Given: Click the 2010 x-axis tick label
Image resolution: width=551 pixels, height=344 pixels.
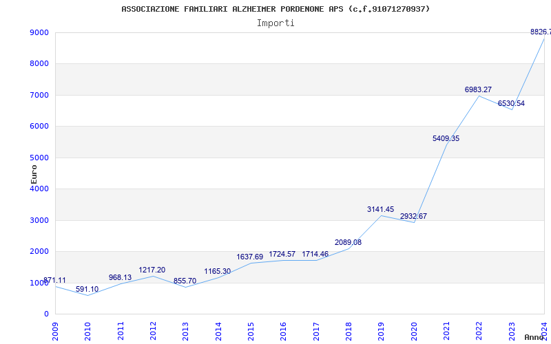Looking at the screenshot, I should [x=88, y=331].
